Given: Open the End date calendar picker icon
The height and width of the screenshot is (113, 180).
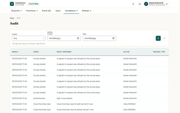Looking at the screenshot, I should tap(113, 38).
